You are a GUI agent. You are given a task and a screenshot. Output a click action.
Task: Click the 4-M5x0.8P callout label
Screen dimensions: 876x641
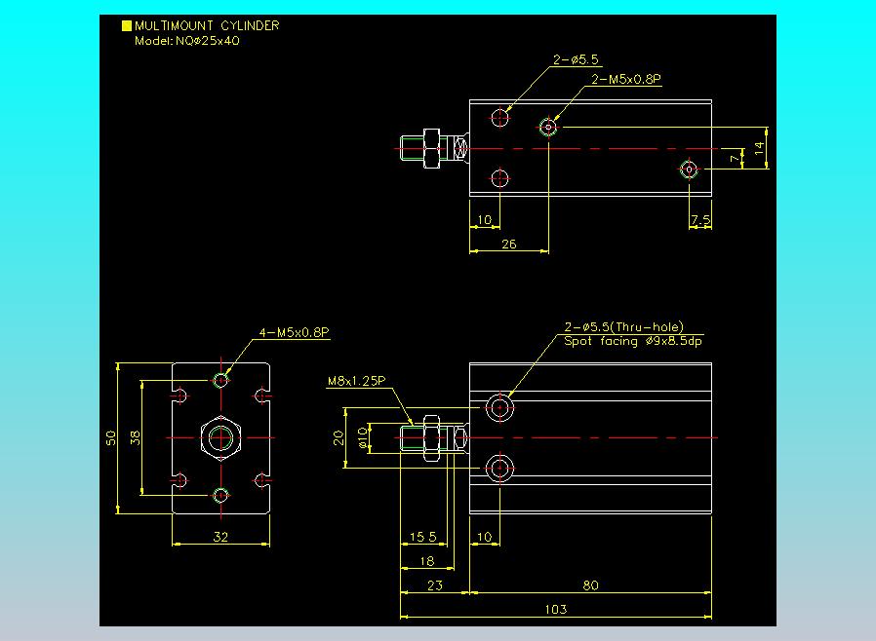[294, 332]
